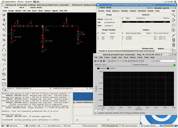178x128 pixels.
Task: Select vds design variable row
Action: click(109, 39)
